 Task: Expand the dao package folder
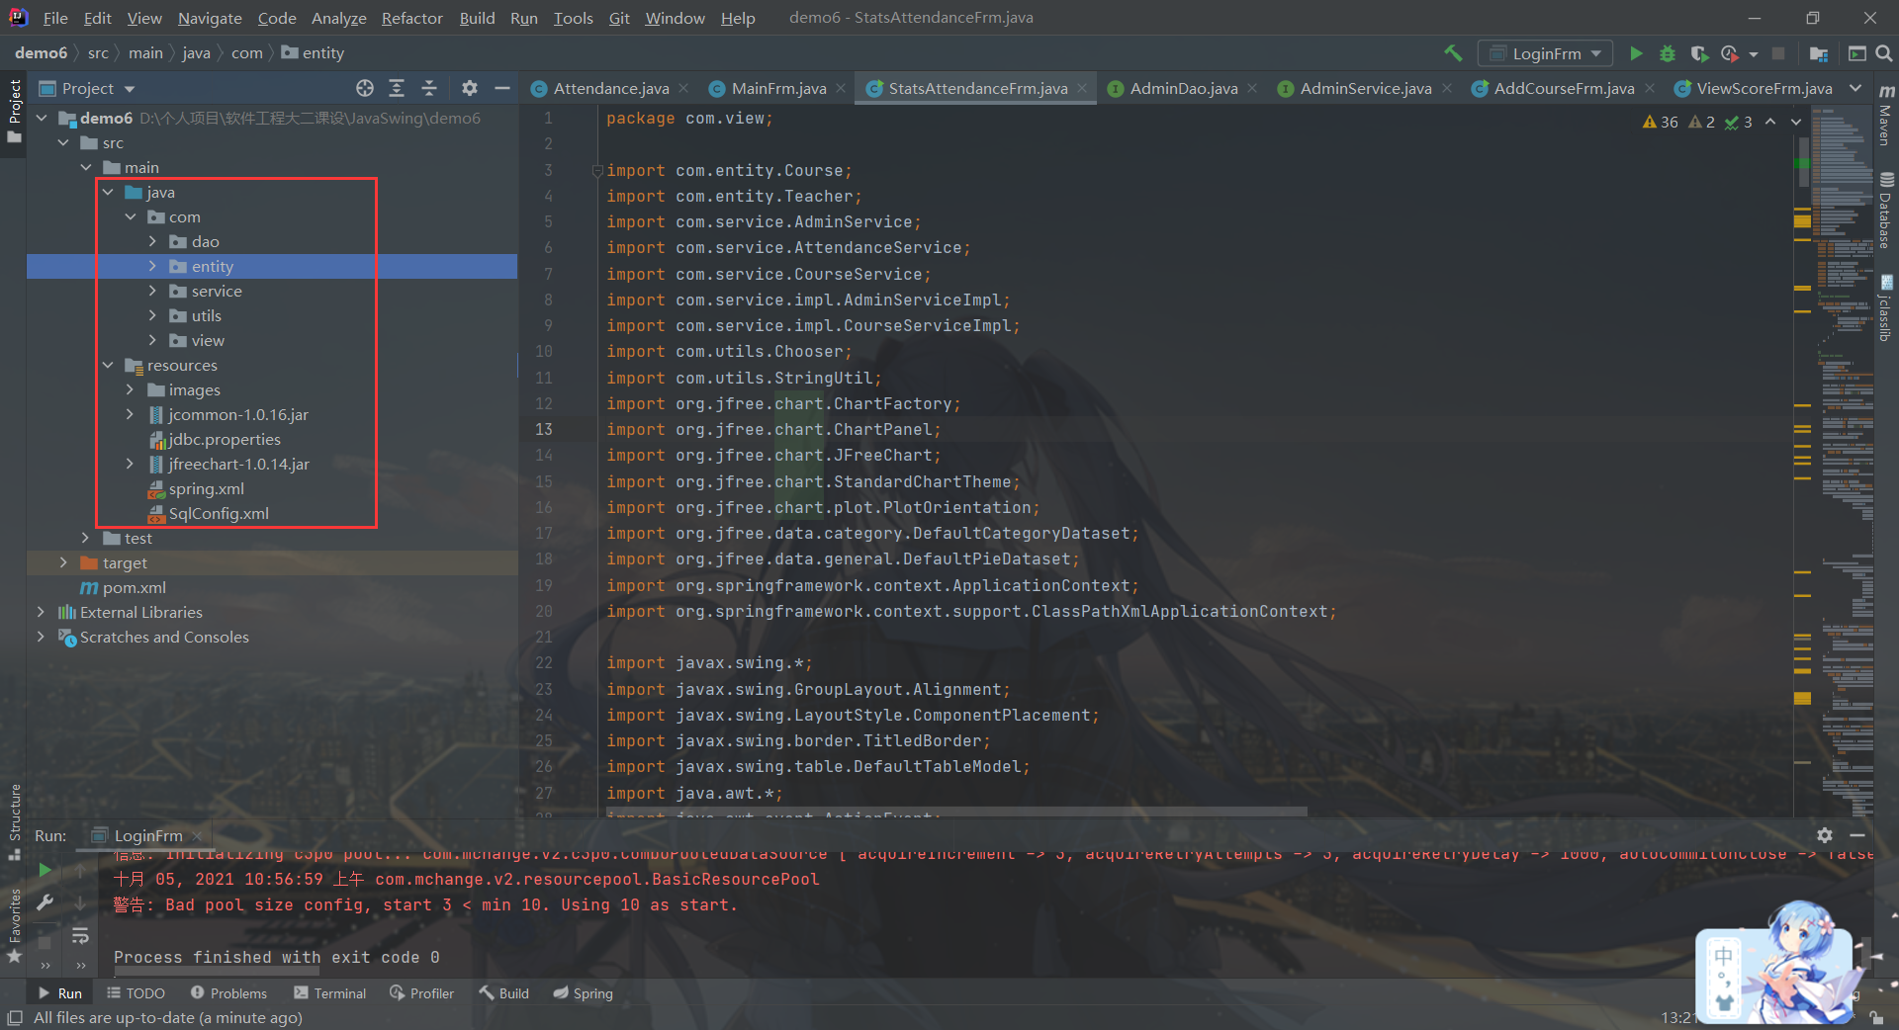pyautogui.click(x=152, y=242)
